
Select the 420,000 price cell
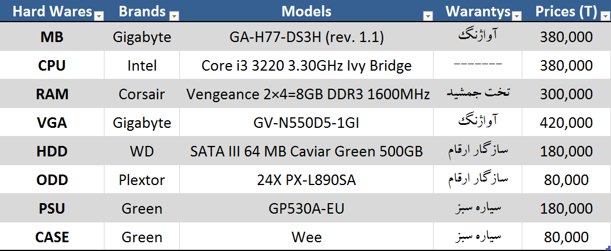pos(565,123)
